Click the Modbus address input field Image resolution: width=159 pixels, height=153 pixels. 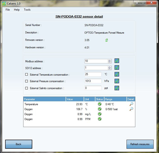pos(96,61)
